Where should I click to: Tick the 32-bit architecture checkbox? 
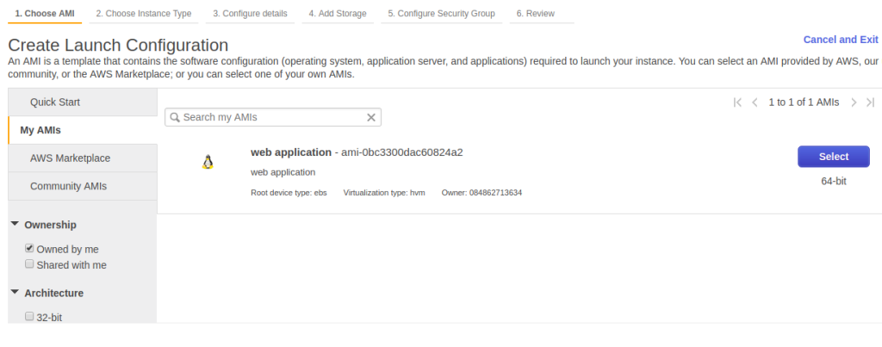click(29, 317)
